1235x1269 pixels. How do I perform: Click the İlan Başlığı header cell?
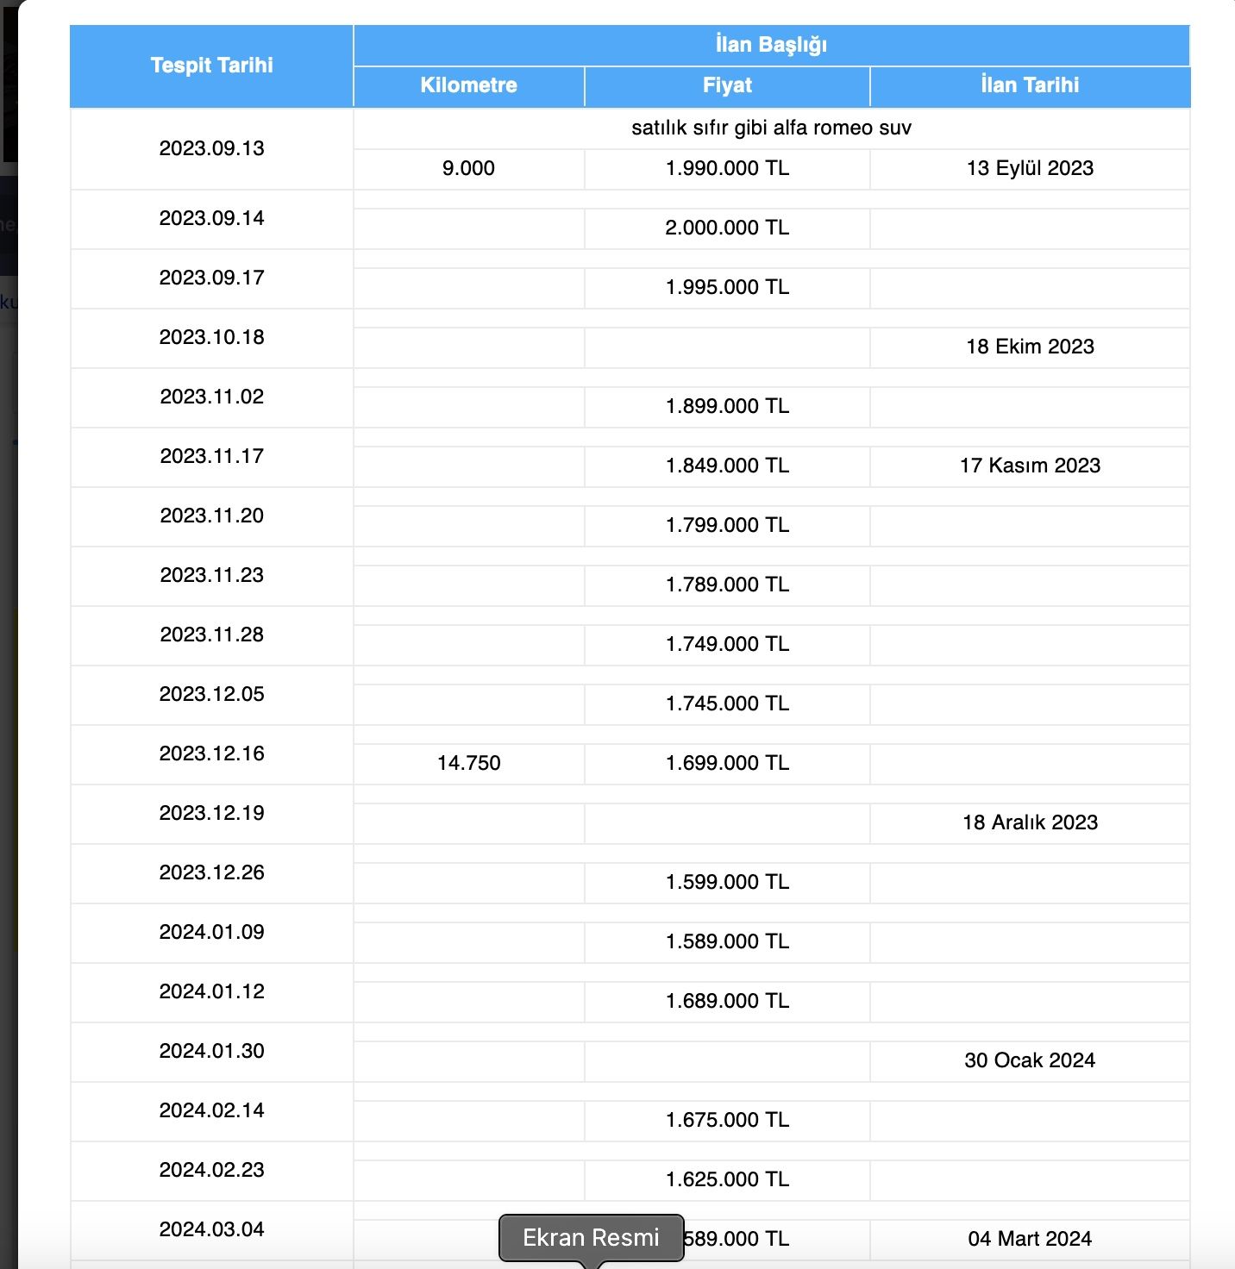click(x=771, y=45)
